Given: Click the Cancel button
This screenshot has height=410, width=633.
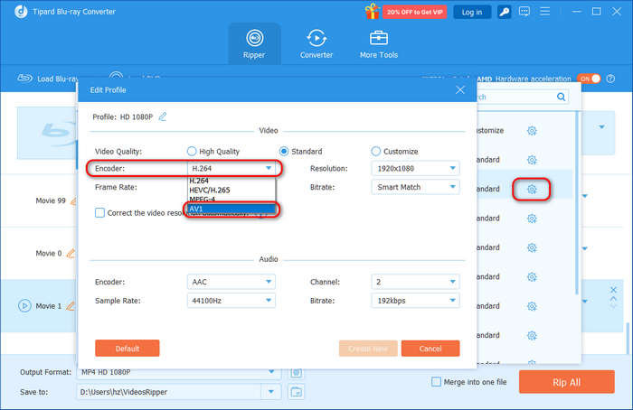Looking at the screenshot, I should click(x=430, y=349).
